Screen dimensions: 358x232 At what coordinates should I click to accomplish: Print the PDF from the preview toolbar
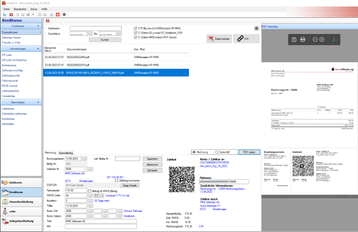coord(303,39)
